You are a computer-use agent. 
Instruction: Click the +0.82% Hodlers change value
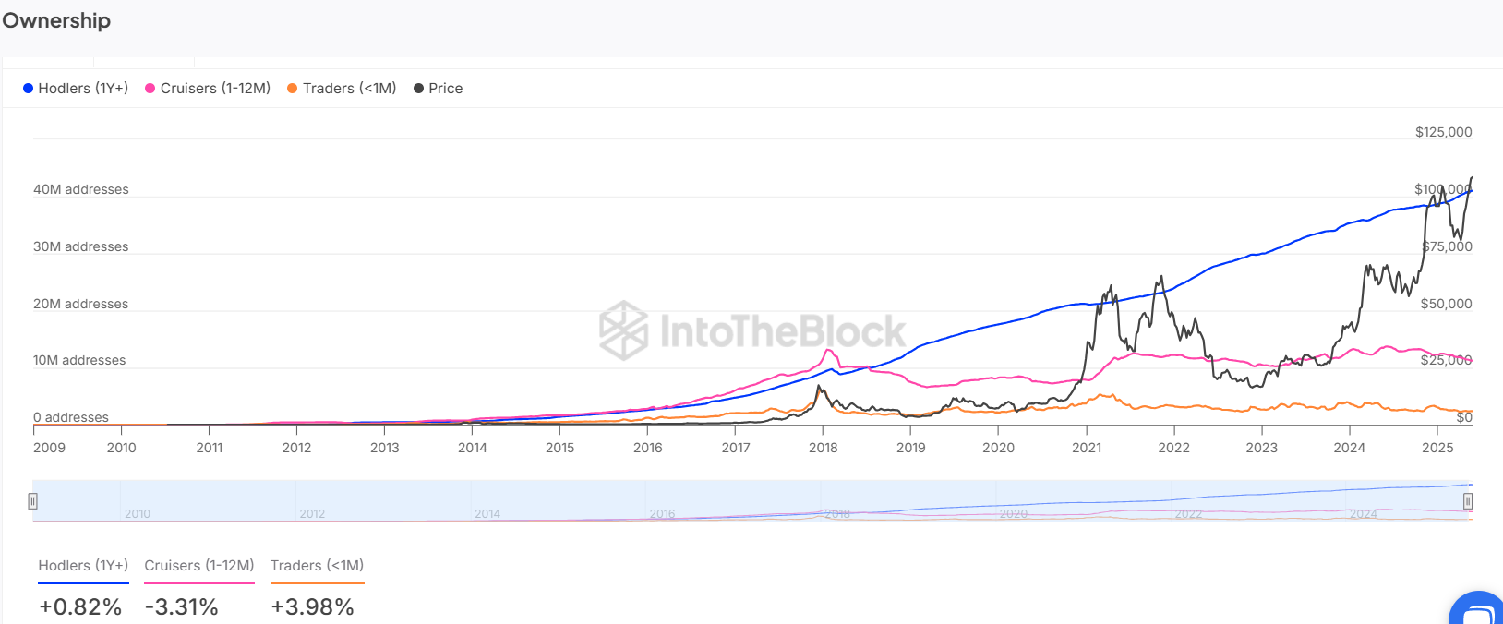[x=80, y=606]
